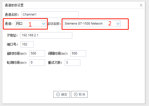The width and height of the screenshot is (149, 106).
Task: Expand the 驱动名称 dropdown arrow
Action: tap(118, 24)
